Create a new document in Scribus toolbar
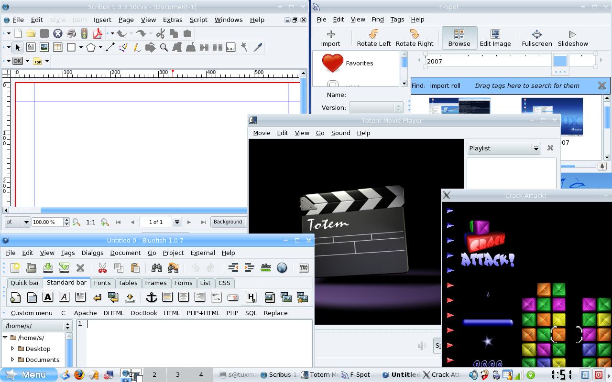 (18, 33)
